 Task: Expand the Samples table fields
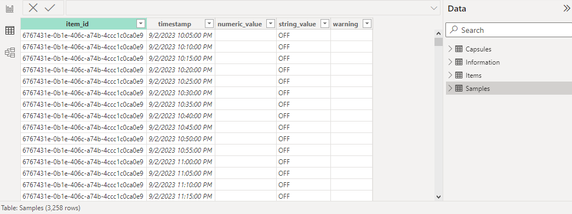tap(450, 88)
